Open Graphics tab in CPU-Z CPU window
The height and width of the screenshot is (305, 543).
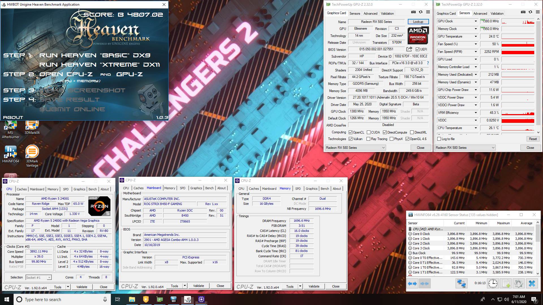click(x=79, y=189)
